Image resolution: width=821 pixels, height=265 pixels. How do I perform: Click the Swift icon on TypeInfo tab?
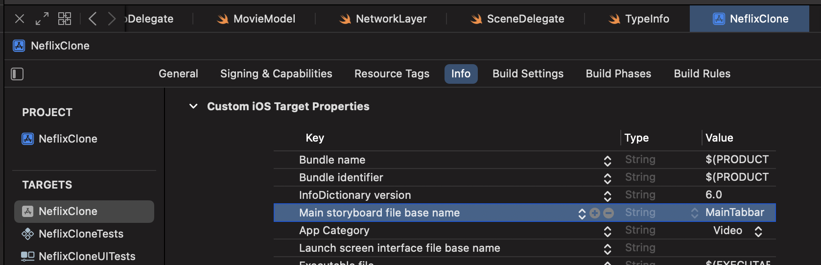[x=614, y=19]
